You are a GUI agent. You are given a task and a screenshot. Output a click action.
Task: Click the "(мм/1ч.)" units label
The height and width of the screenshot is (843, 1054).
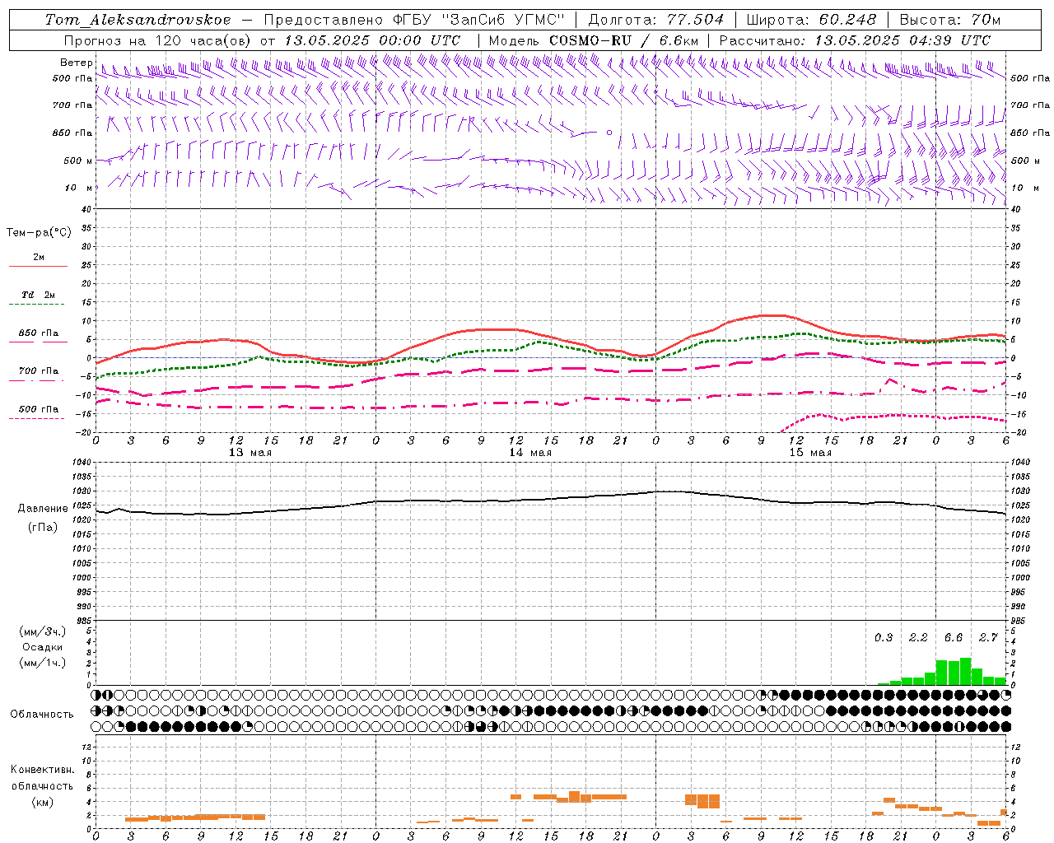43,663
